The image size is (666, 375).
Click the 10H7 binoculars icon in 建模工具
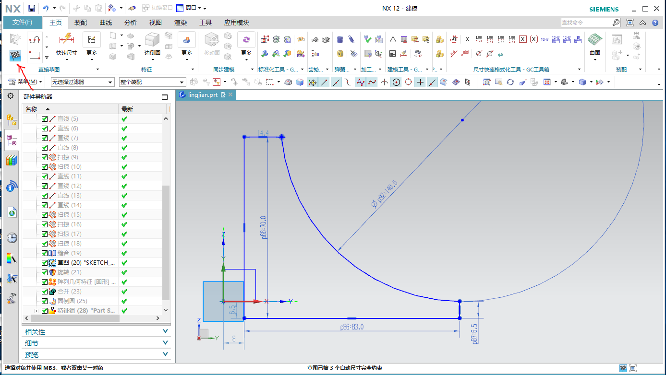pos(418,53)
